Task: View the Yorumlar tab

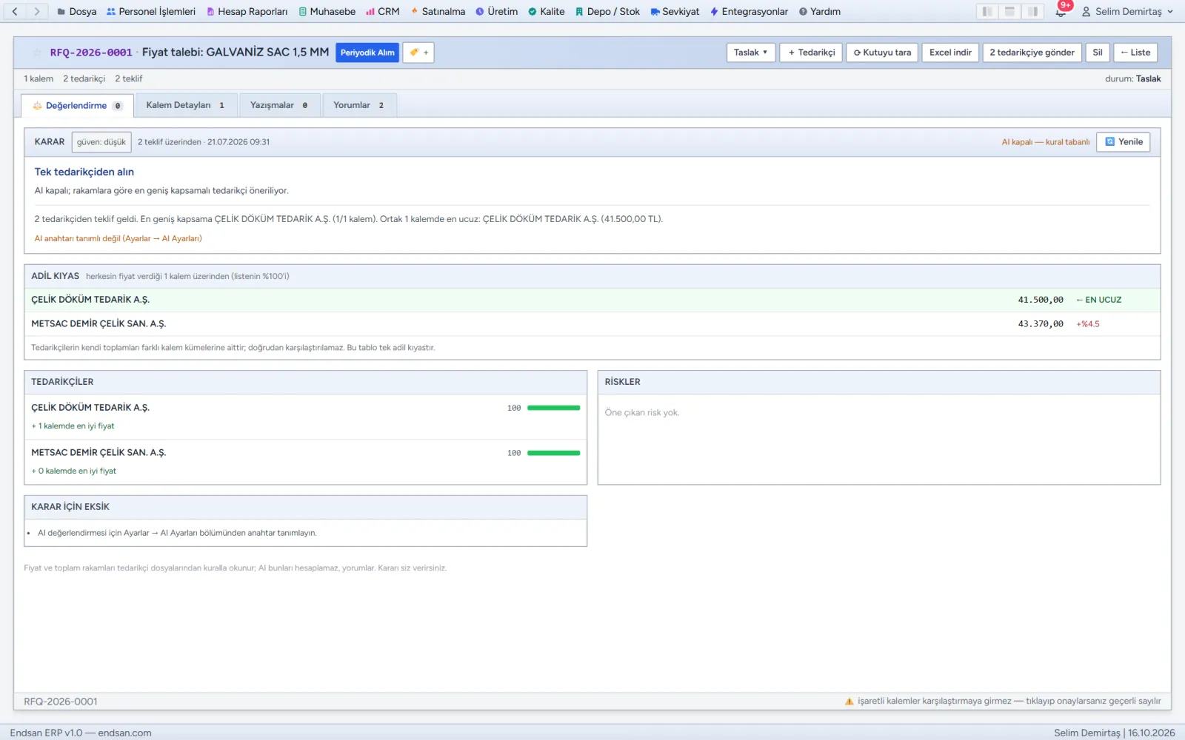Action: click(x=359, y=105)
